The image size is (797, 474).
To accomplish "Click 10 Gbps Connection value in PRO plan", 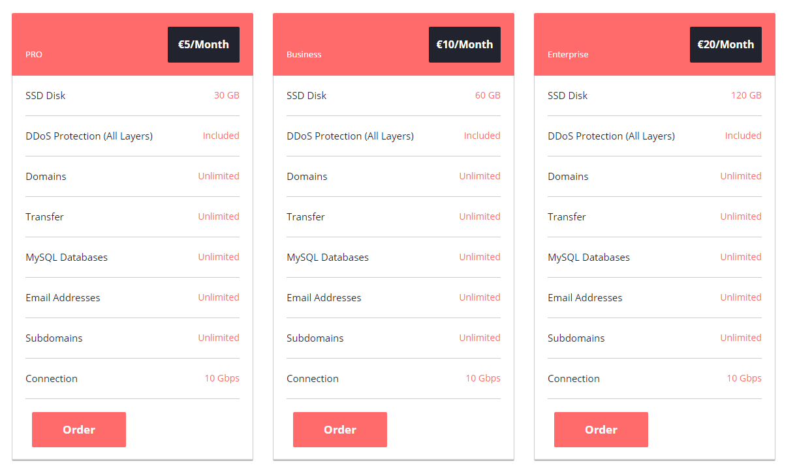I will [x=222, y=378].
